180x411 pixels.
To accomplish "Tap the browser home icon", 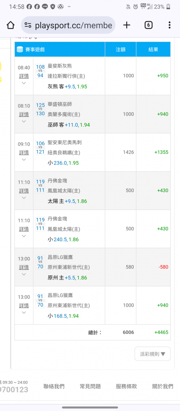I will [11, 25].
